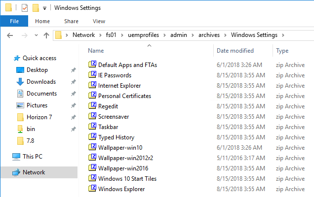Image resolution: width=314 pixels, height=197 pixels.
Task: Click the This PC icon in sidebar
Action: pos(16,157)
